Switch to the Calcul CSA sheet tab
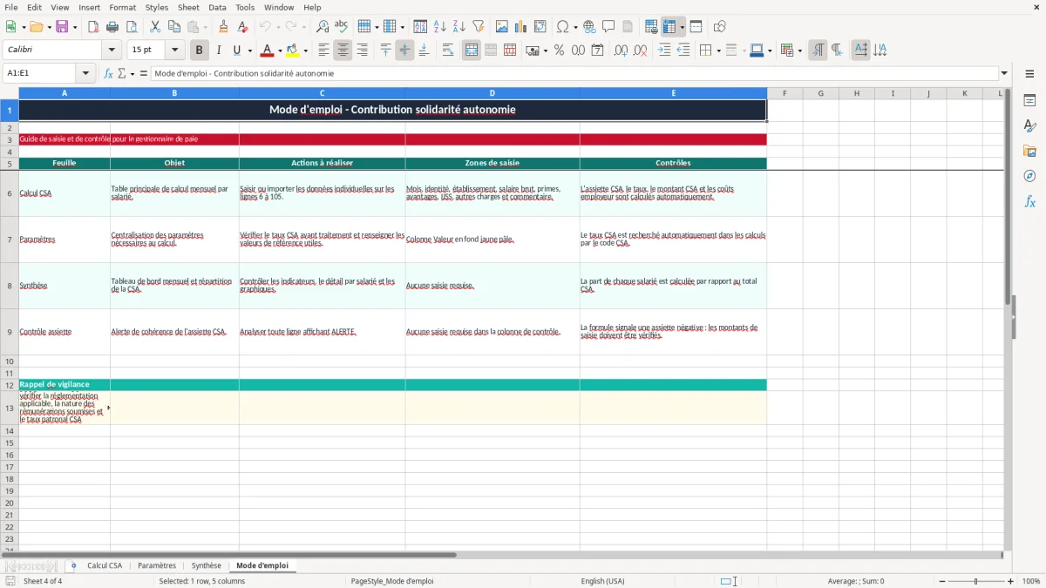The image size is (1046, 588). click(x=105, y=565)
